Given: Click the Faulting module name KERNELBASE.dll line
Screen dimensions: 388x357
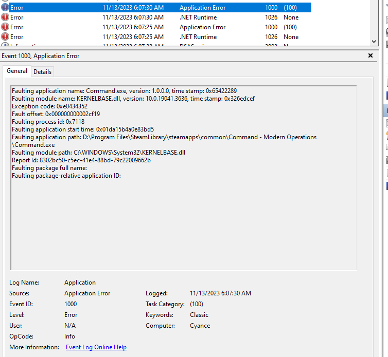Looking at the screenshot, I should 133,99.
